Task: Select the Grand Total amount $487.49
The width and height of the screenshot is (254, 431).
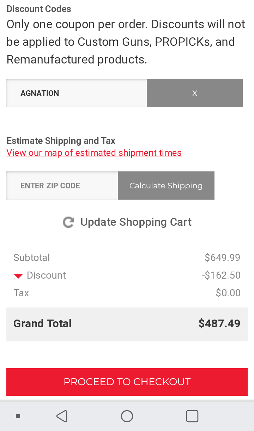Action: coord(219,323)
